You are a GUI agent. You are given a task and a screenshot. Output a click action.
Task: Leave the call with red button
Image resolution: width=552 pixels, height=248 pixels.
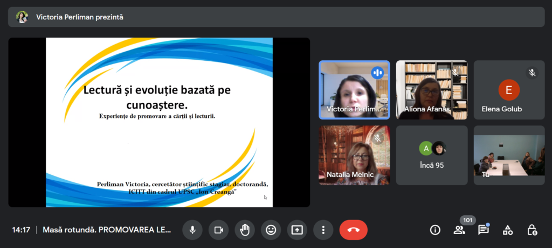(353, 230)
